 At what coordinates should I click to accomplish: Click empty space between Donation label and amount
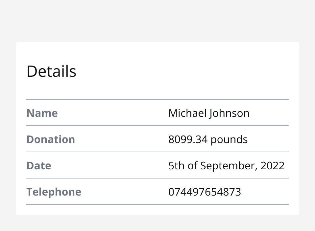pos(122,139)
